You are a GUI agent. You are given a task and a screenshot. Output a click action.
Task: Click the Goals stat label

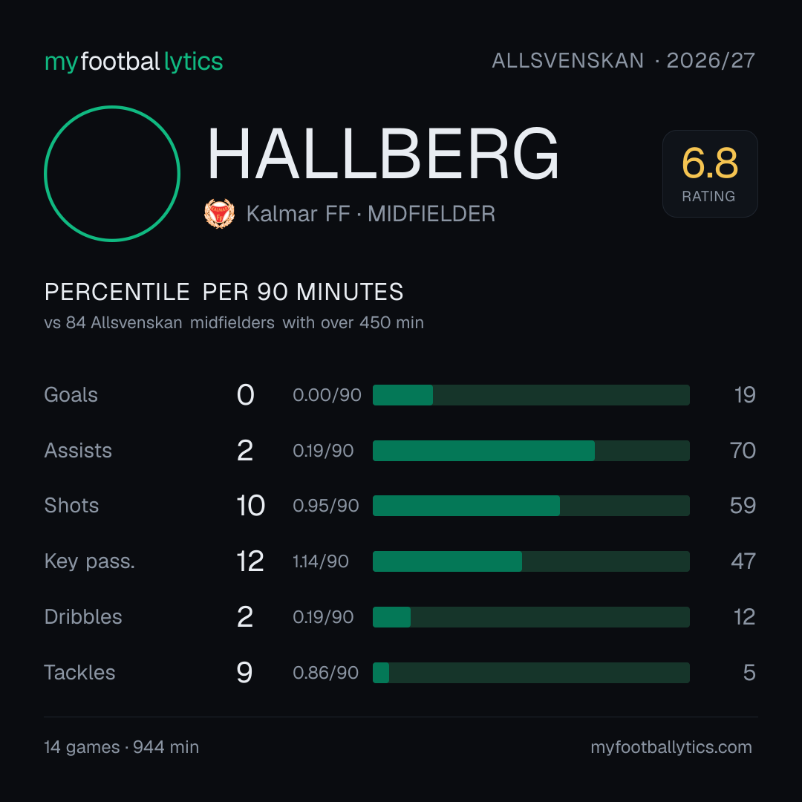(x=71, y=395)
